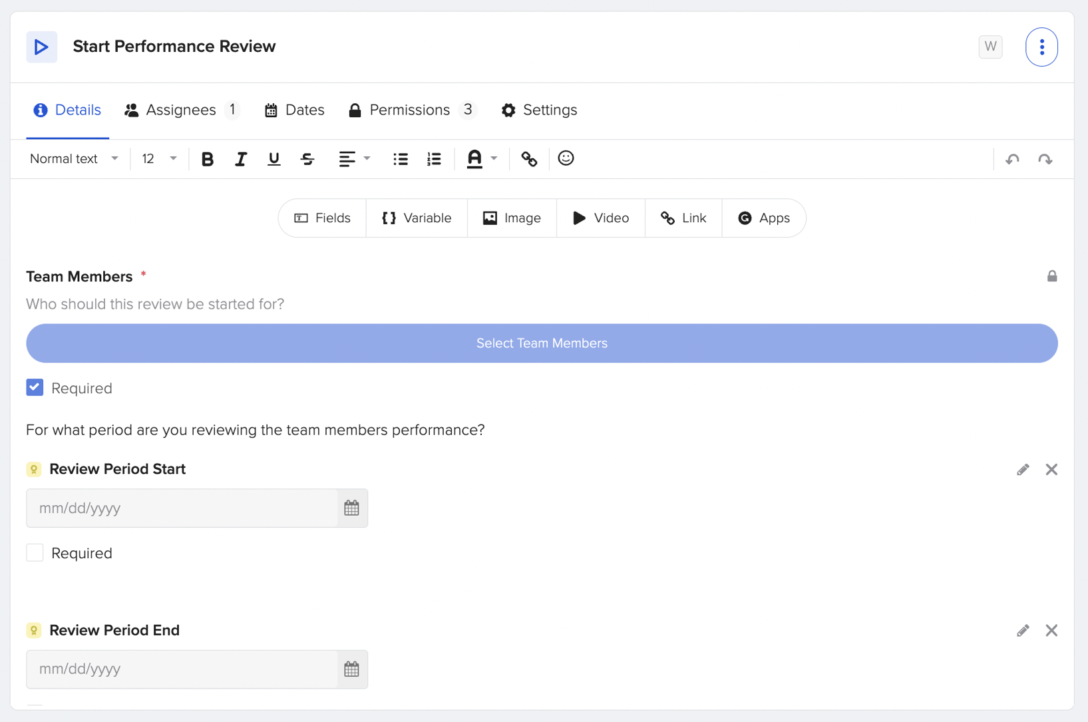Undo the last editing action
The width and height of the screenshot is (1088, 722).
click(x=1012, y=159)
